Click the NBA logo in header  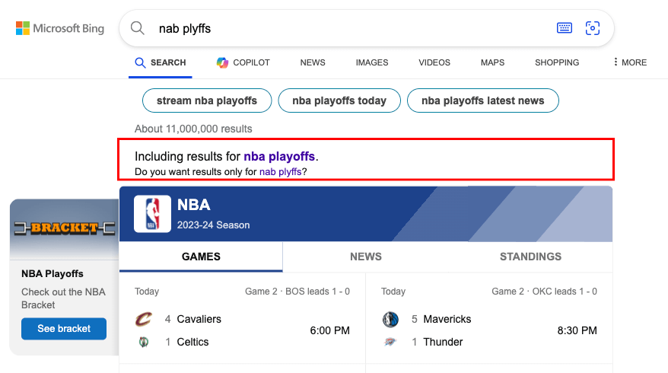[x=152, y=214]
